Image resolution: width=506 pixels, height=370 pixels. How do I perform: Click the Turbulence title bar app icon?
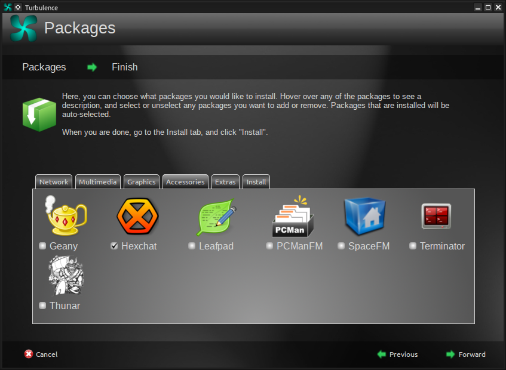click(8, 7)
